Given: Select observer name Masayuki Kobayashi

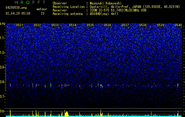Looking at the screenshot, I should pyautogui.click(x=106, y=3).
